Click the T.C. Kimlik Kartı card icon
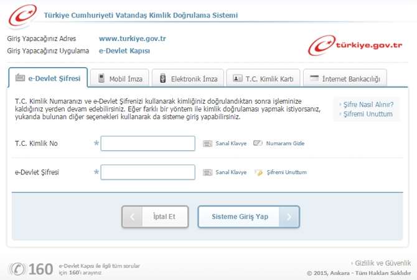The image size is (417, 280). tap(238, 78)
